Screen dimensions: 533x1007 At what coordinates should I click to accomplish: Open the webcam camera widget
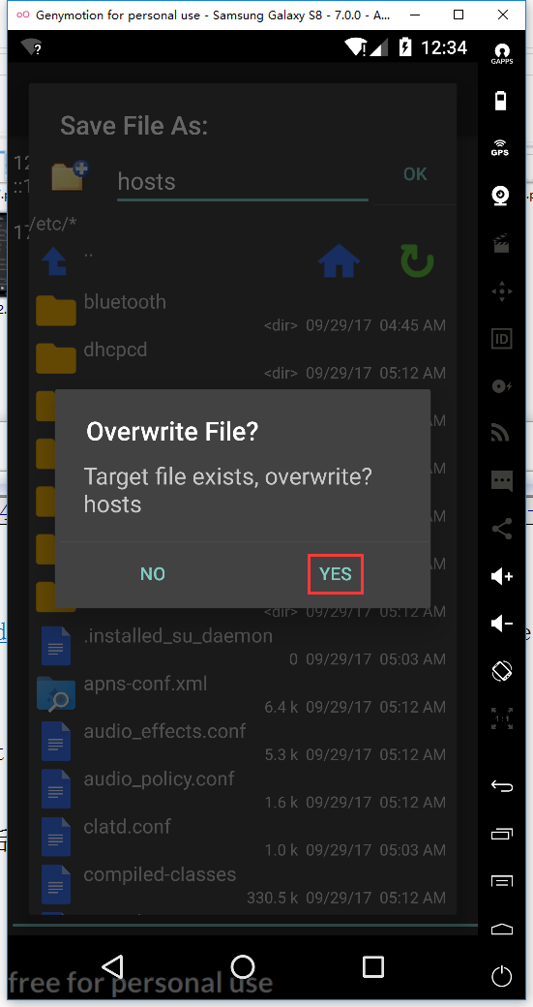click(501, 196)
